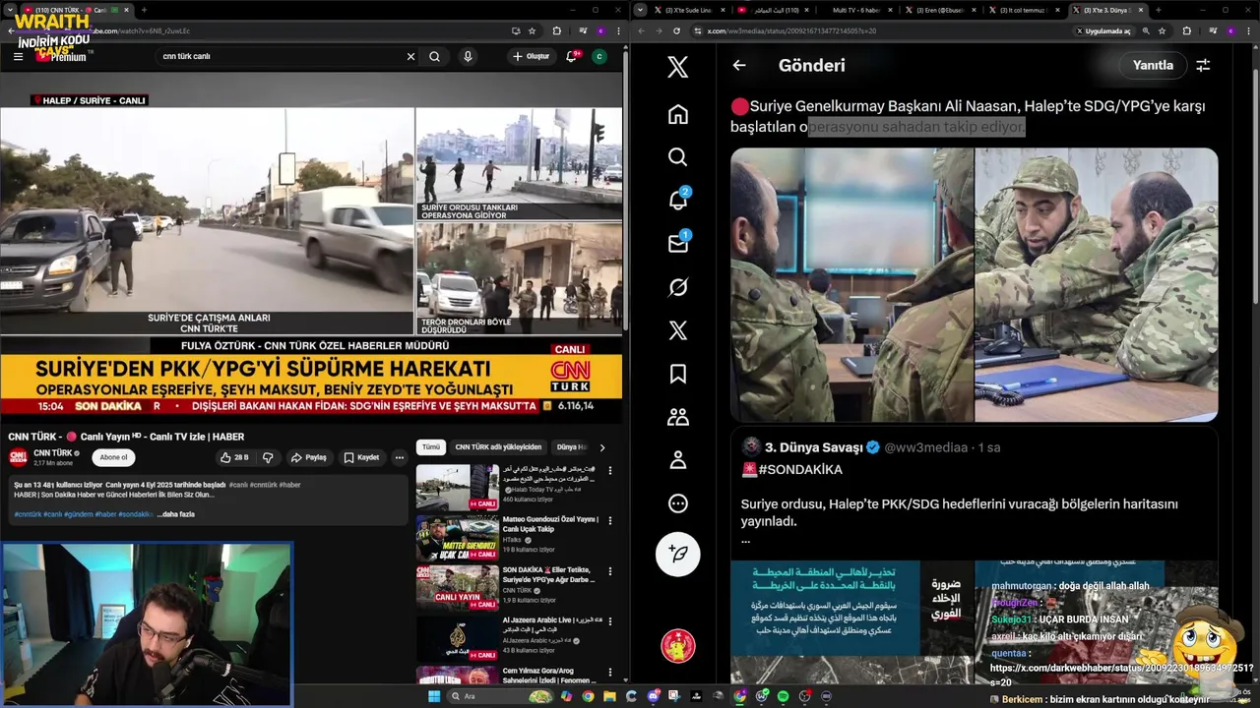The width and height of the screenshot is (1260, 708).
Task: Click the compose post feather button
Action: pos(677,554)
